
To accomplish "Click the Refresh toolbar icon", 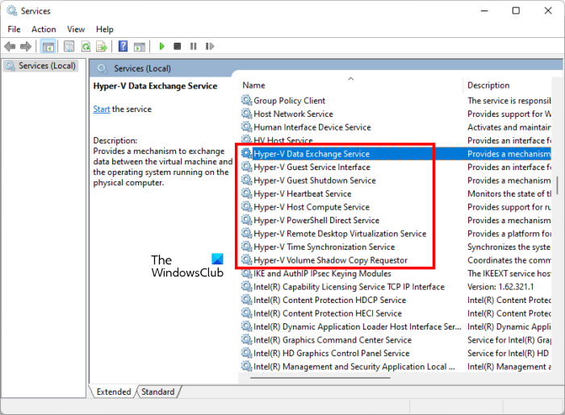I will point(86,47).
